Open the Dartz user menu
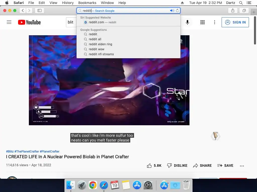Screen dimensions: 257x192 pyautogui.click(x=230, y=3)
